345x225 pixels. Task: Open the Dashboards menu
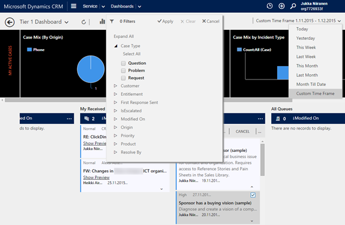[122, 6]
